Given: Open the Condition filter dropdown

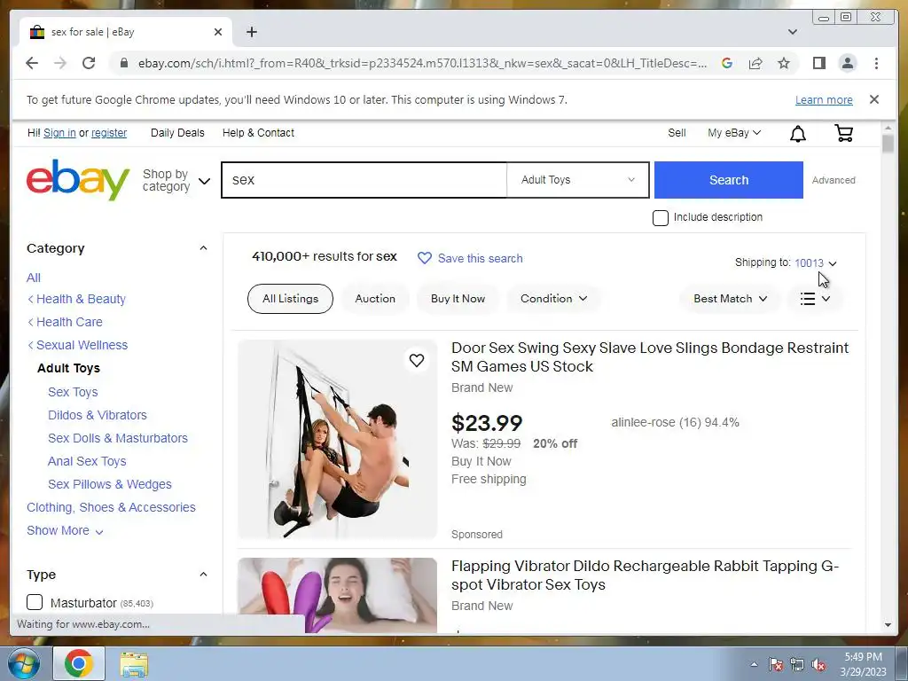Looking at the screenshot, I should pyautogui.click(x=553, y=299).
